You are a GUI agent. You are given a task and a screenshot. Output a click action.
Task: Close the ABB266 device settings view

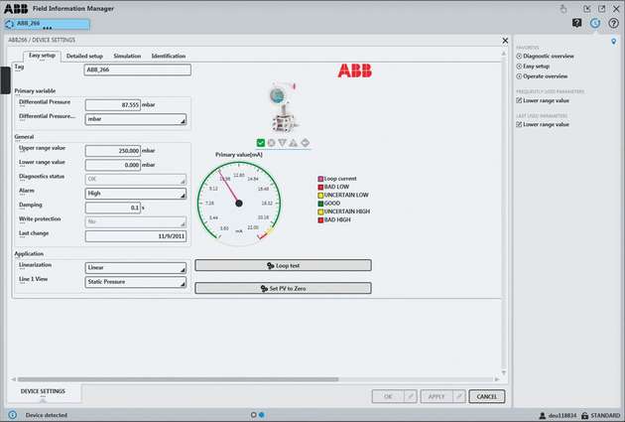click(x=505, y=41)
